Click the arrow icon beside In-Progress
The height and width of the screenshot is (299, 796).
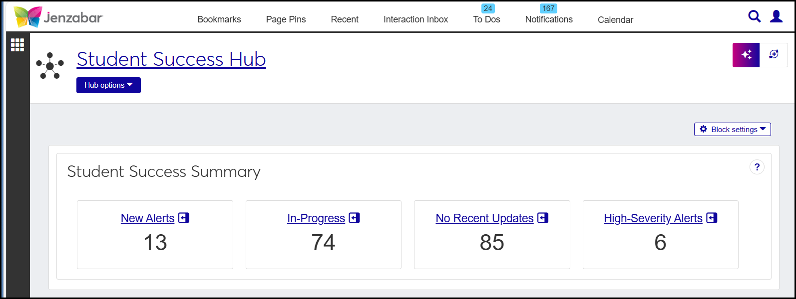pyautogui.click(x=355, y=218)
